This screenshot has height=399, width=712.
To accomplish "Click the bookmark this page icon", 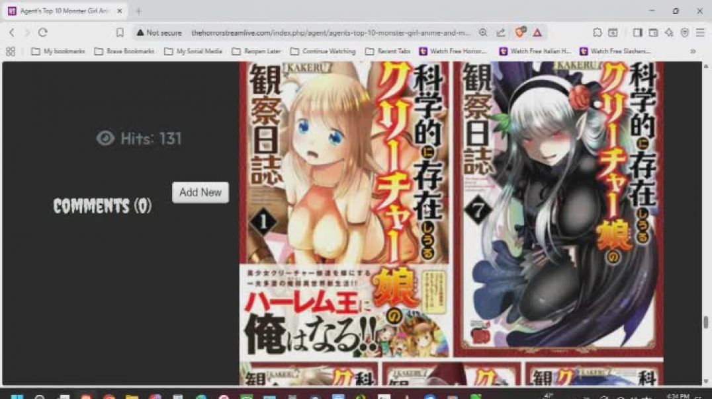I will click(x=120, y=32).
